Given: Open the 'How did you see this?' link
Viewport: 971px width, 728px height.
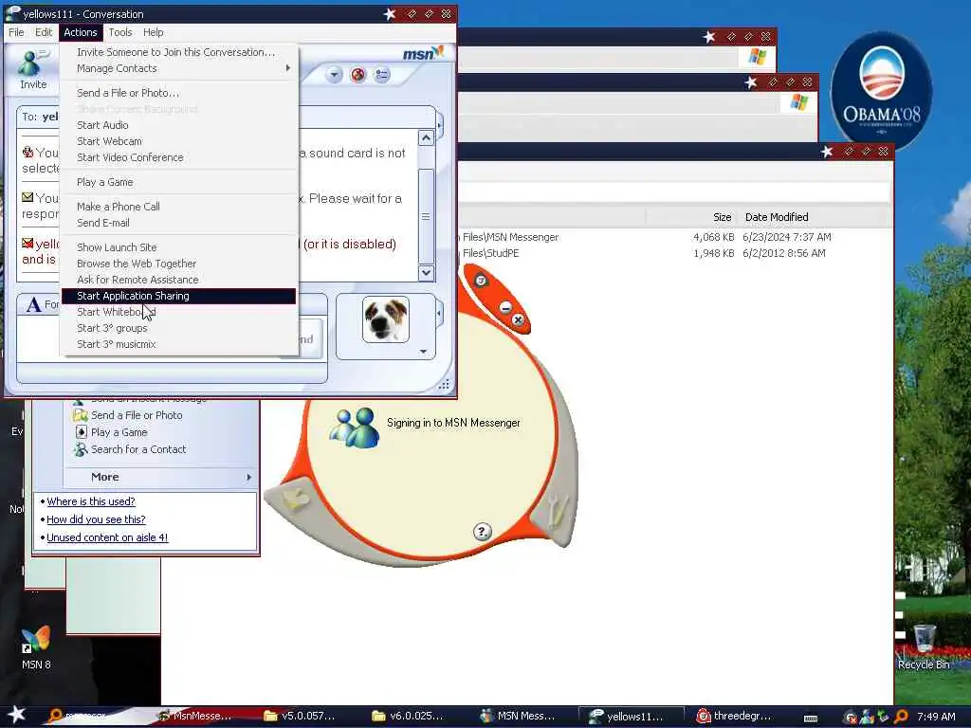Looking at the screenshot, I should (x=96, y=519).
